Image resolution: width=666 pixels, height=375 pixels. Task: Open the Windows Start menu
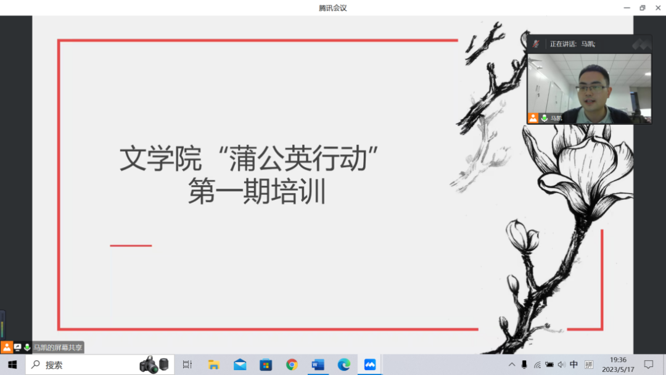point(12,365)
